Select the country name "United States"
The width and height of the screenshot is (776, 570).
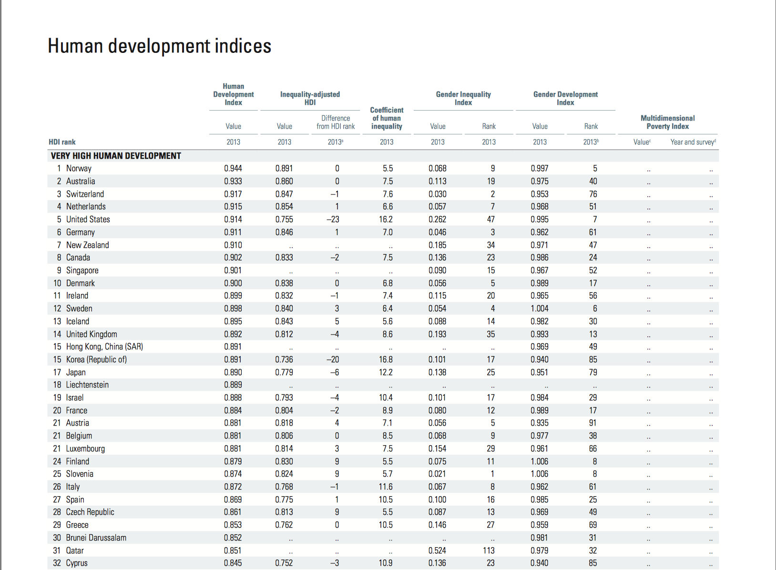point(88,219)
